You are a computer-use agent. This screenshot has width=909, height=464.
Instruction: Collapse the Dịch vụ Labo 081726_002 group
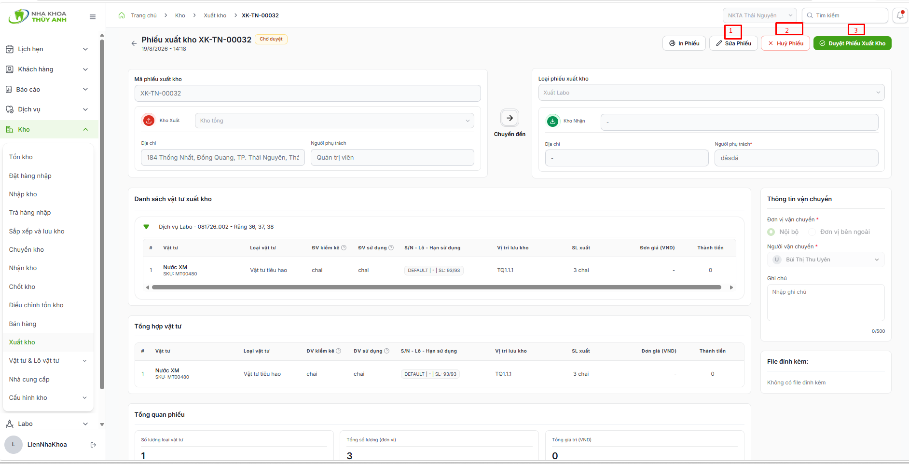click(x=146, y=227)
